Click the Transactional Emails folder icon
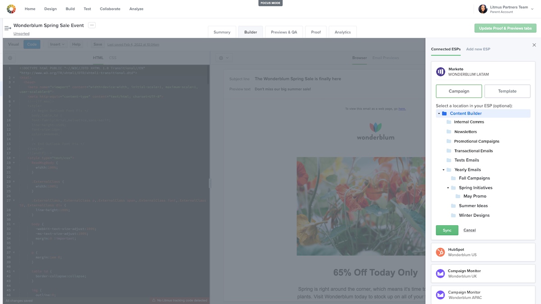The width and height of the screenshot is (541, 304). click(x=449, y=151)
